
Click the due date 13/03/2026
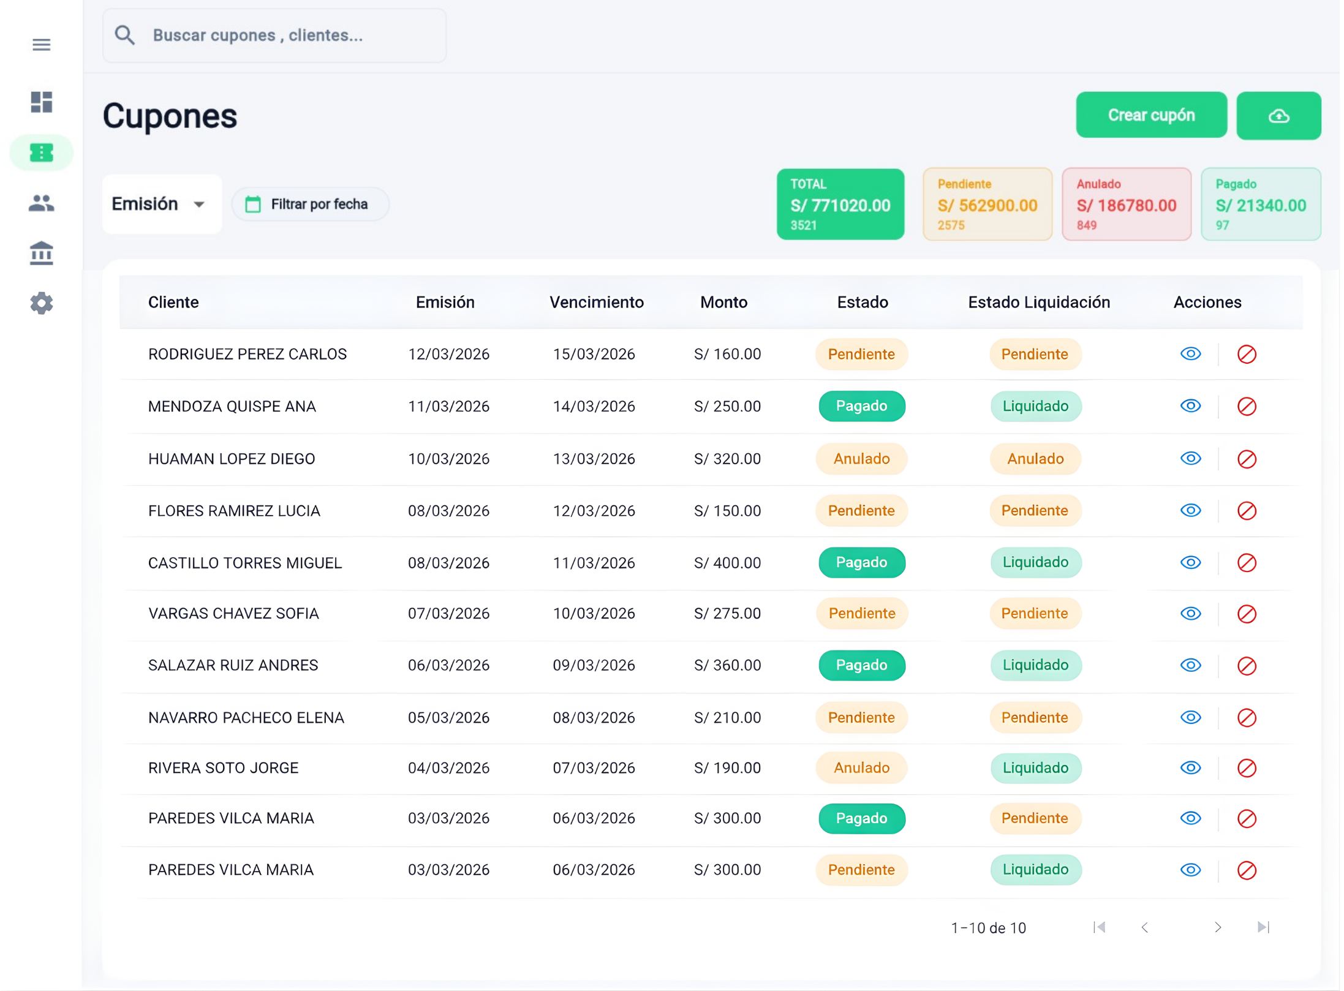[594, 459]
